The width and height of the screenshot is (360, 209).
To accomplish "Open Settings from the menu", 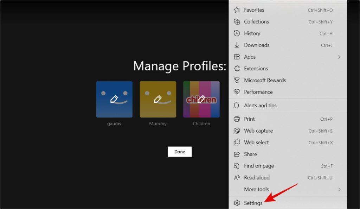I will 288,203.
